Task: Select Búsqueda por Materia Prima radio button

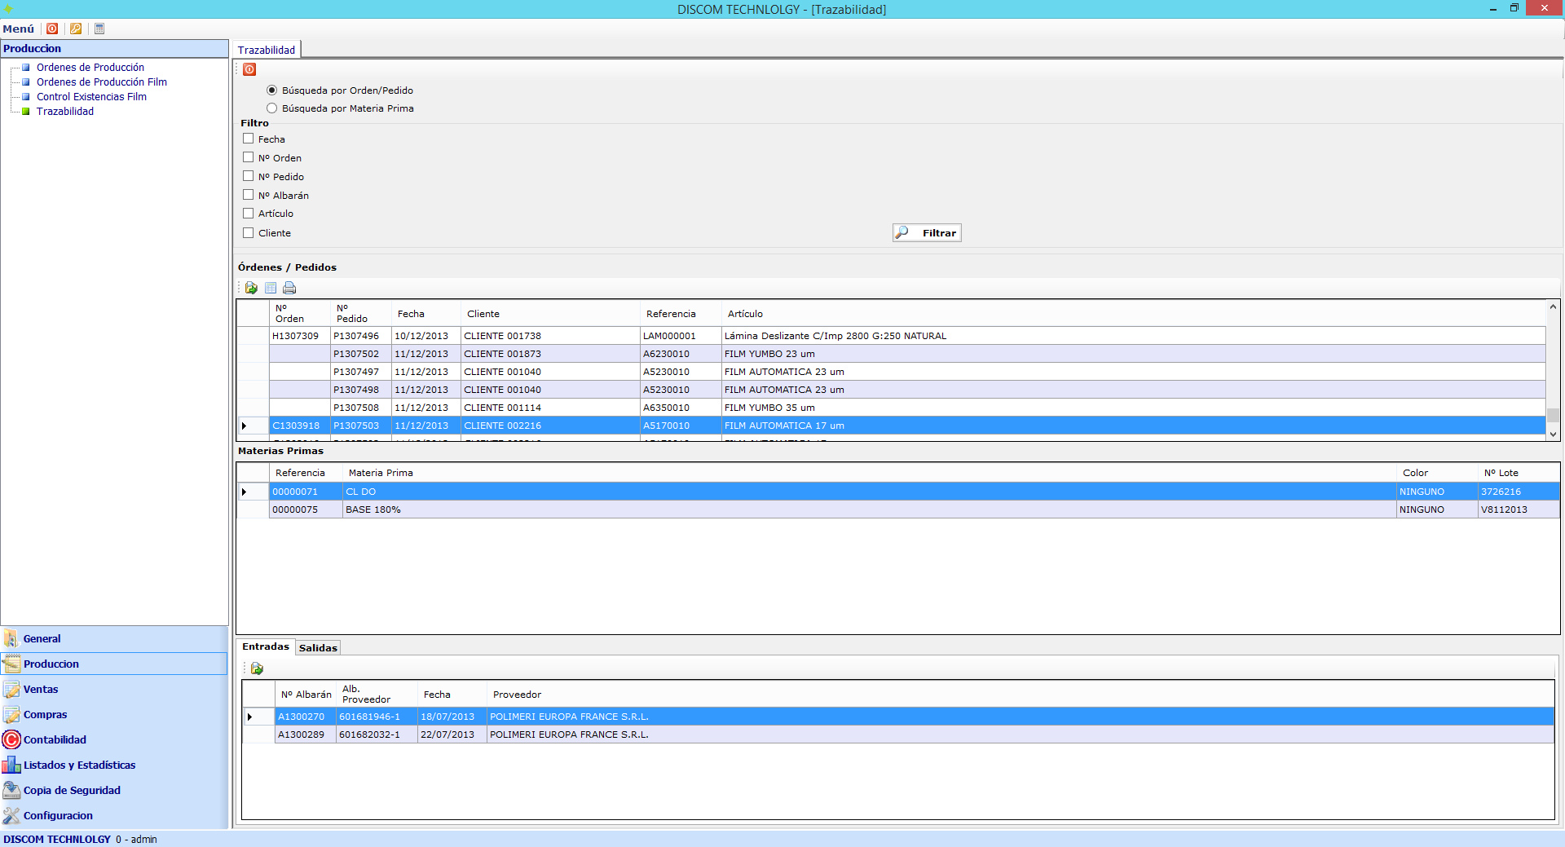Action: (272, 108)
